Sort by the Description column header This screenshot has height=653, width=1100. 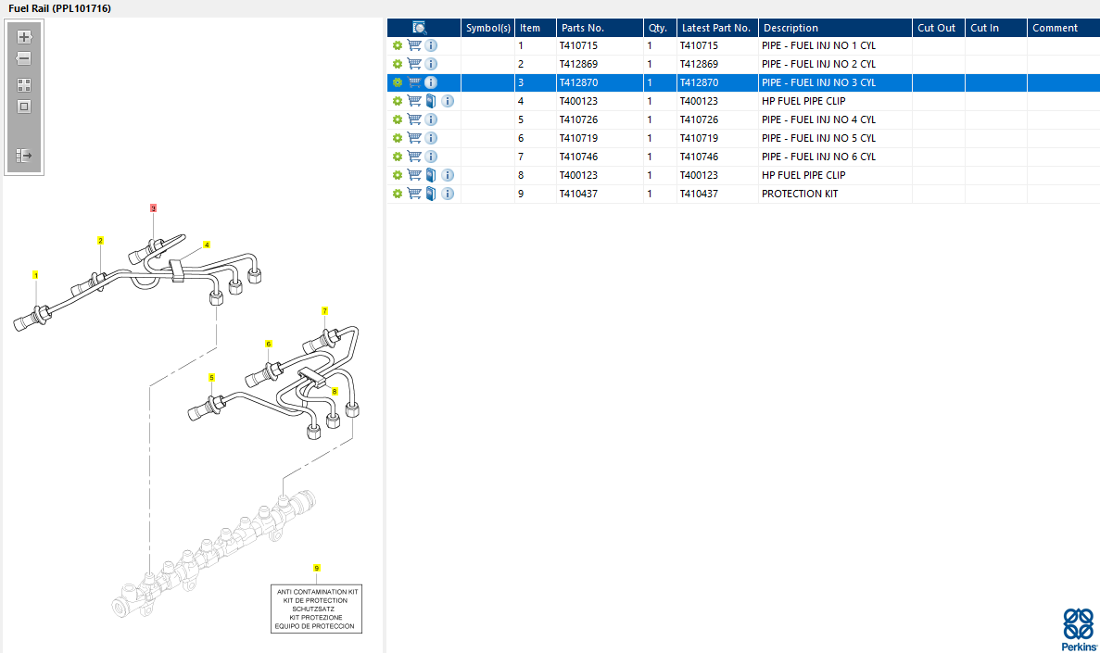[x=835, y=28]
